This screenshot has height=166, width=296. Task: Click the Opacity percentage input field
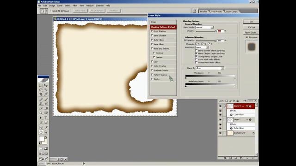click(221, 31)
